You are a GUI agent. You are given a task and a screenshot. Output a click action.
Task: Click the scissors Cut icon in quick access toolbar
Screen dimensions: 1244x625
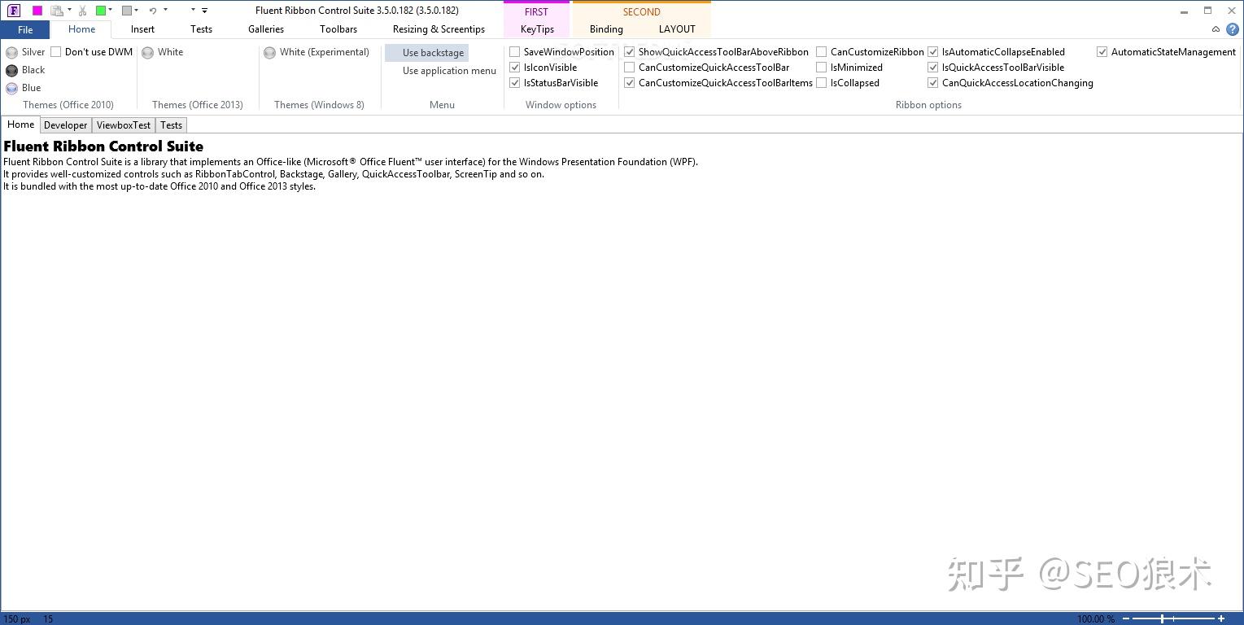point(82,11)
